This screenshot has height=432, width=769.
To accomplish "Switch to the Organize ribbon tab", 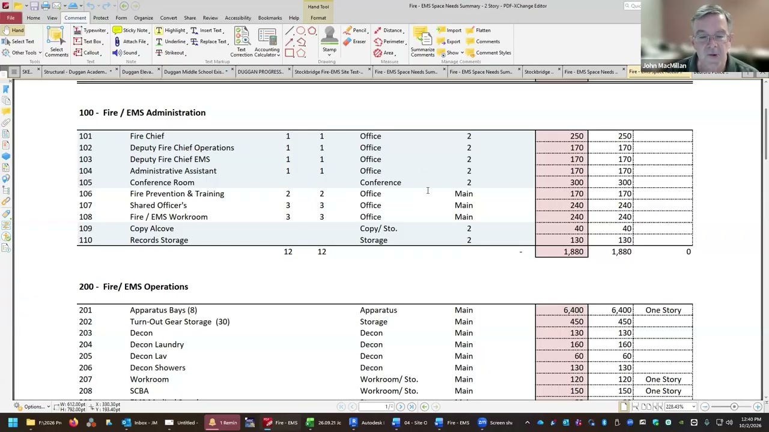I will tap(144, 18).
